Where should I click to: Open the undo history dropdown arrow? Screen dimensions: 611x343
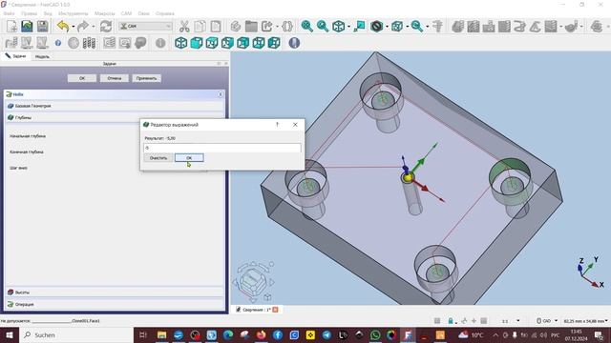tap(74, 26)
